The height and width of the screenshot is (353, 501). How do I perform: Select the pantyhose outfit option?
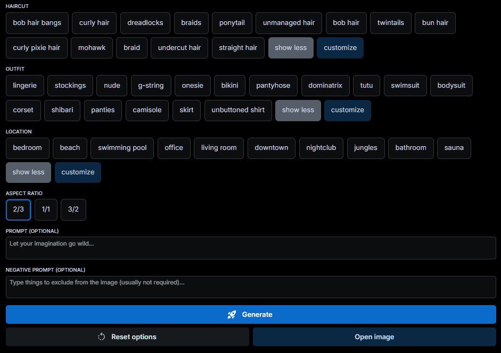[x=273, y=86]
